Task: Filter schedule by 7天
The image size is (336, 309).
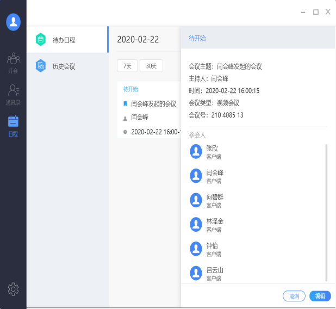Action: 127,66
